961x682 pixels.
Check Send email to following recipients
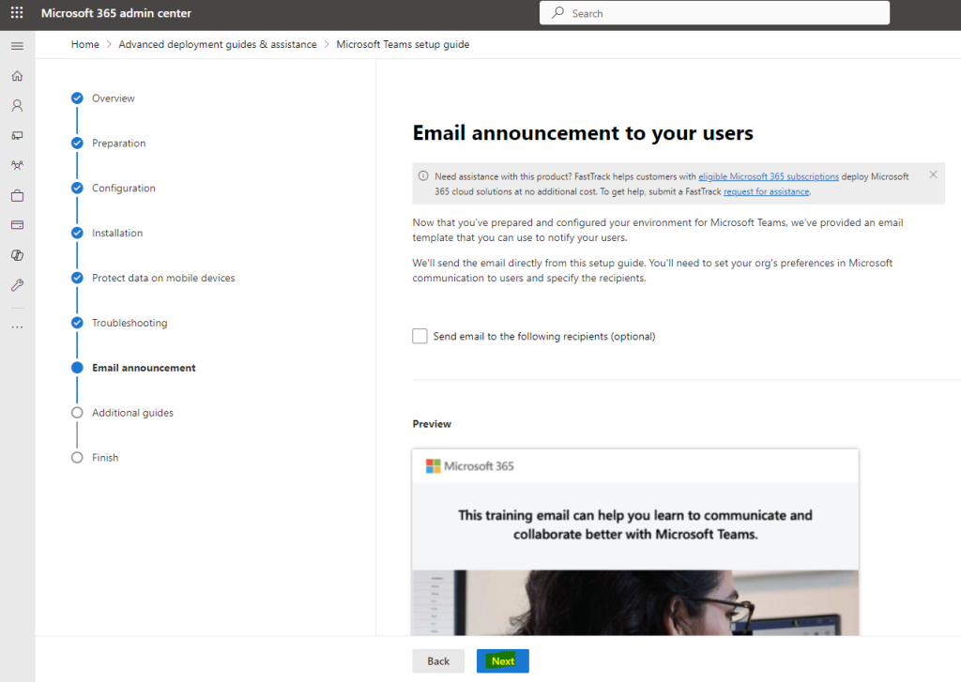click(419, 336)
